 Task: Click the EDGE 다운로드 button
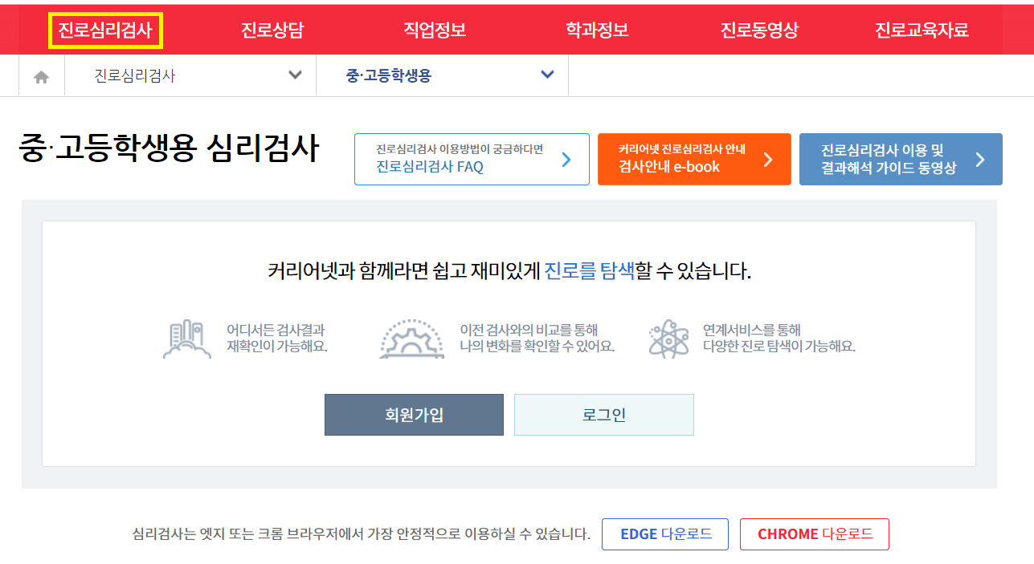tap(664, 534)
